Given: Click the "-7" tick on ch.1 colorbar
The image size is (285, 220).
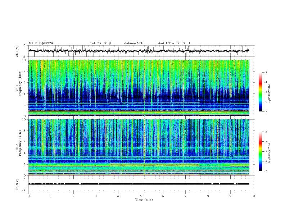Looking at the screenshot, I should tap(265, 111).
